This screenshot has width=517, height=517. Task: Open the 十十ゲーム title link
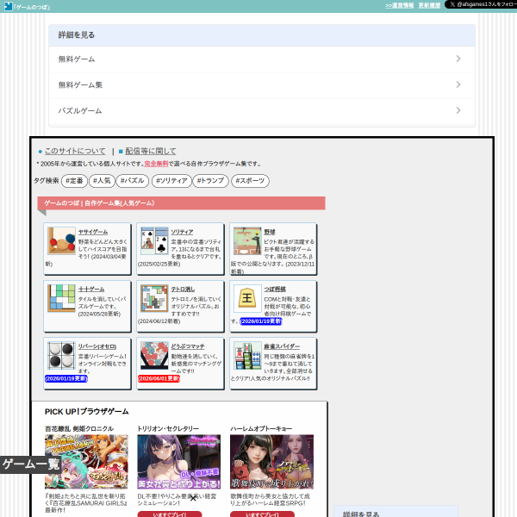pos(91,290)
